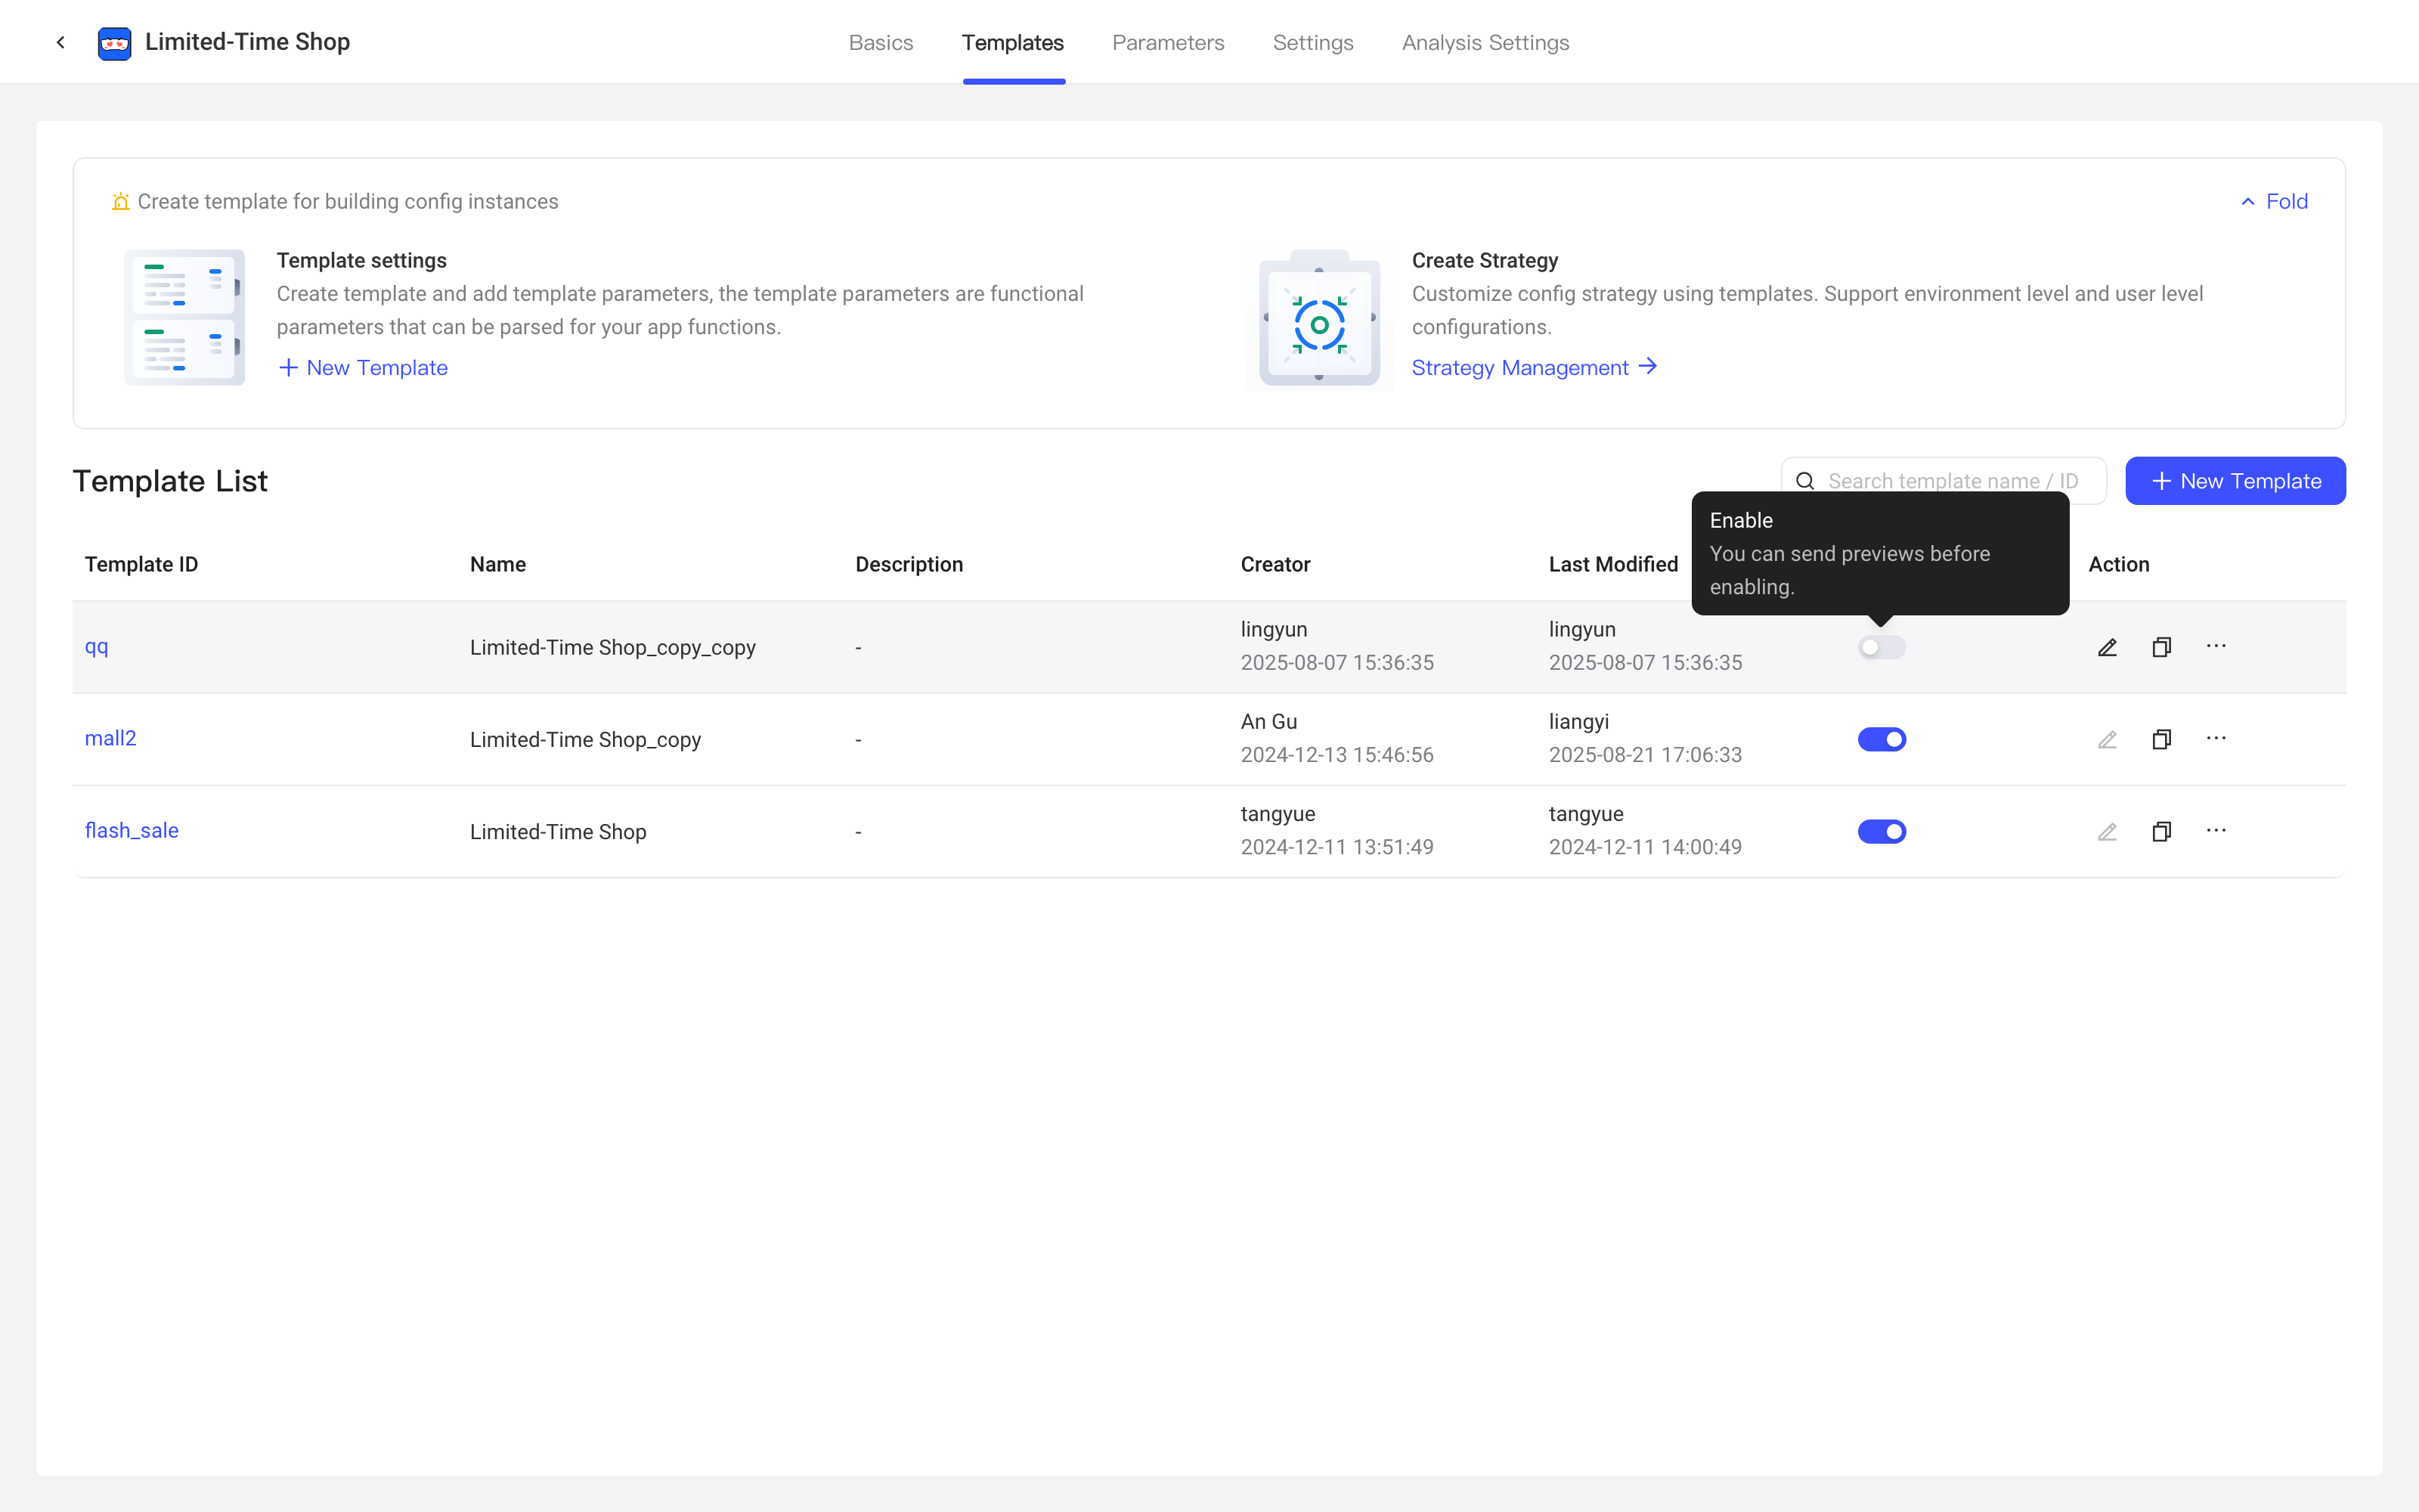The height and width of the screenshot is (1512, 2419).
Task: Click the Creator column header
Action: pos(1275,564)
